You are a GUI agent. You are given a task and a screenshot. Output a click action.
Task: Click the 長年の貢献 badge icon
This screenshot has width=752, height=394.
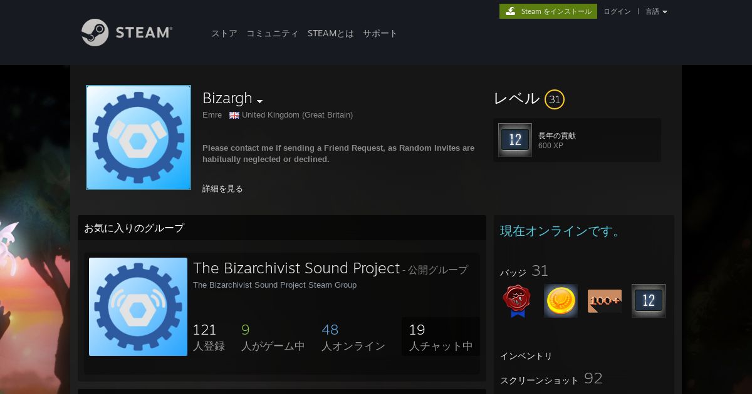pos(515,140)
